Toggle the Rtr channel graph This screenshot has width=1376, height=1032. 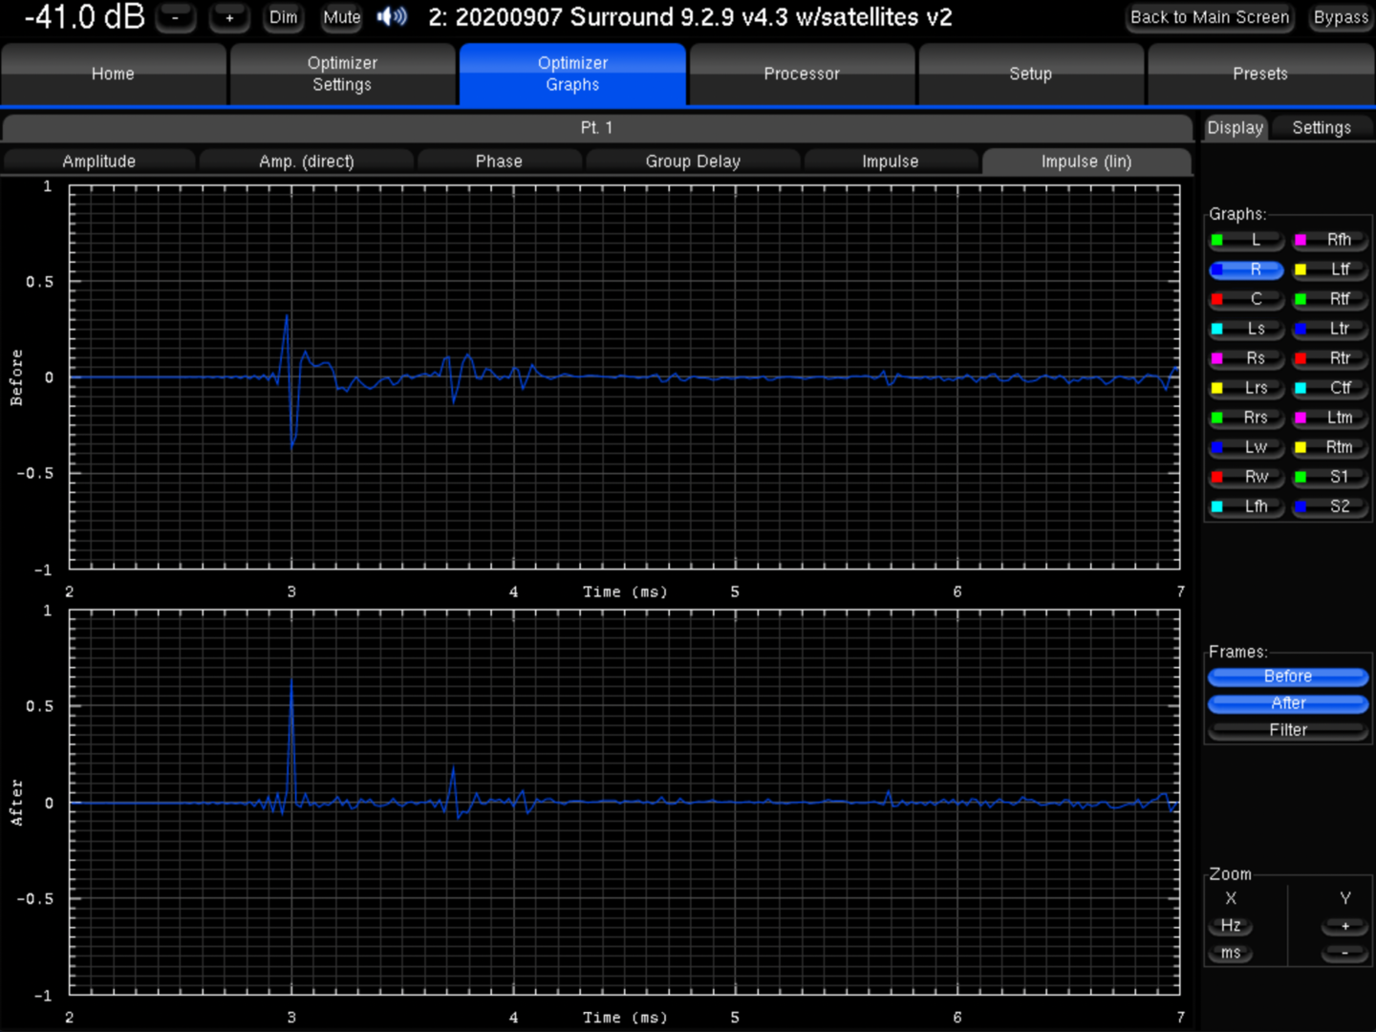[1330, 358]
